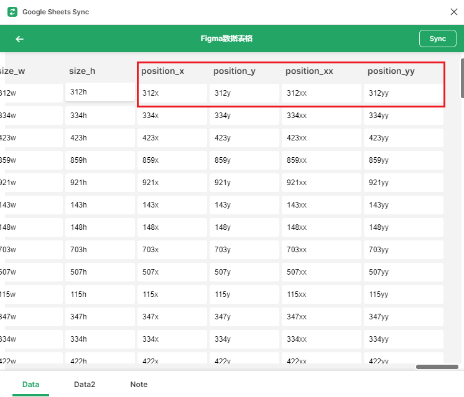Click the 347yy cell
Image resolution: width=464 pixels, height=397 pixels.
coord(403,317)
